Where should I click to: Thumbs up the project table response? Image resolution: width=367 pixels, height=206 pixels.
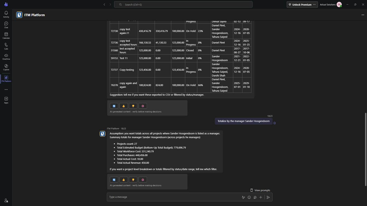pos(124,106)
